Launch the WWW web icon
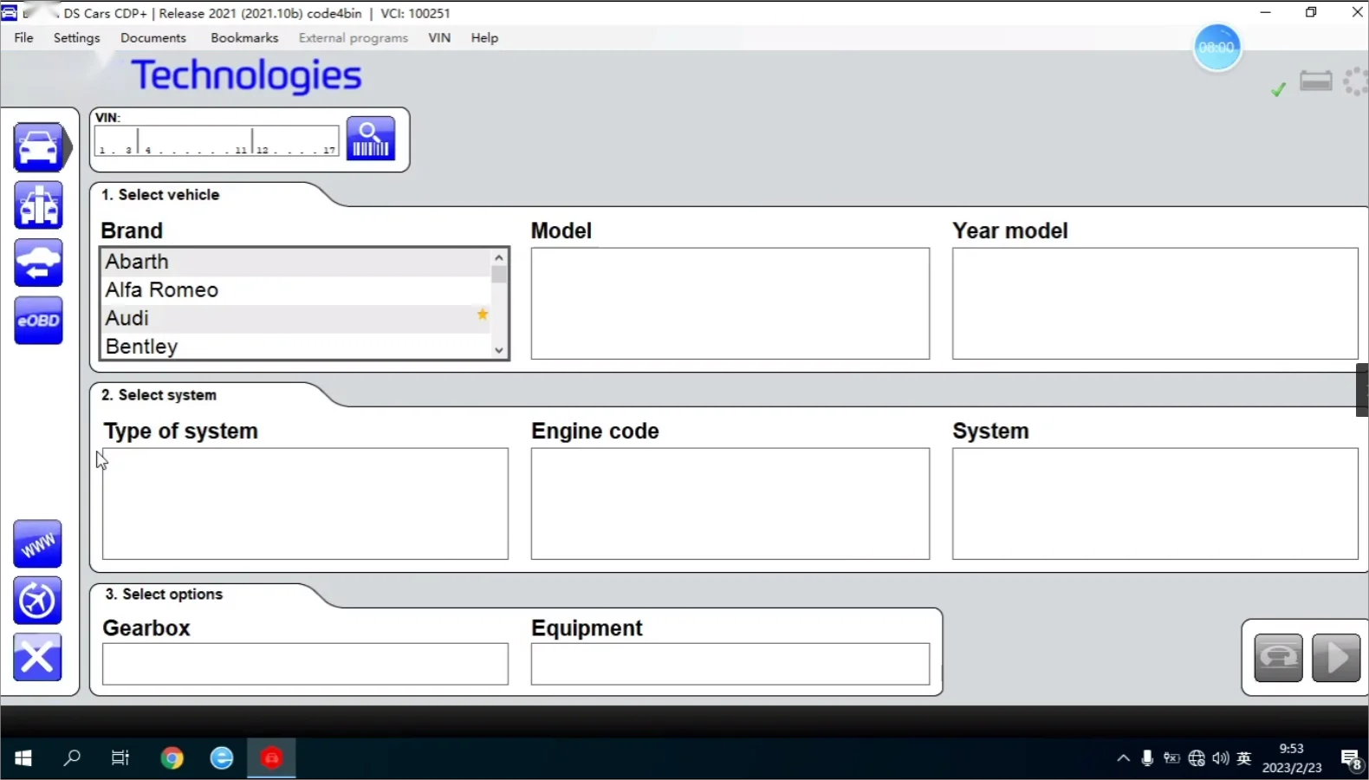The image size is (1369, 780). tap(37, 544)
